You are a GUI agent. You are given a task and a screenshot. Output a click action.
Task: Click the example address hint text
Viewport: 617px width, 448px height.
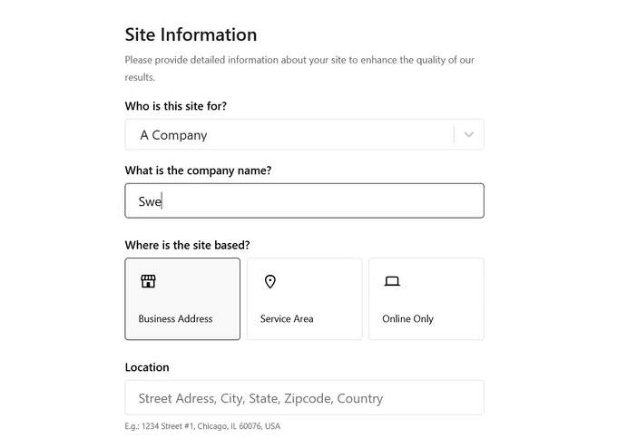202,426
